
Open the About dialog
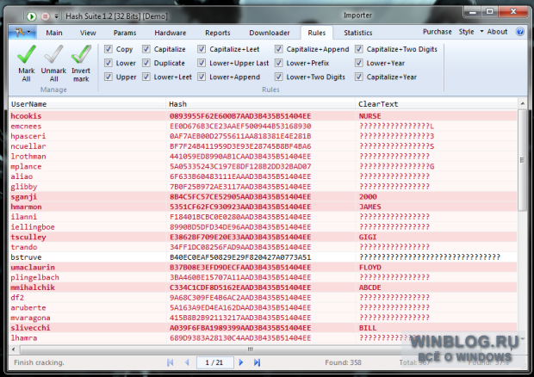point(497,32)
